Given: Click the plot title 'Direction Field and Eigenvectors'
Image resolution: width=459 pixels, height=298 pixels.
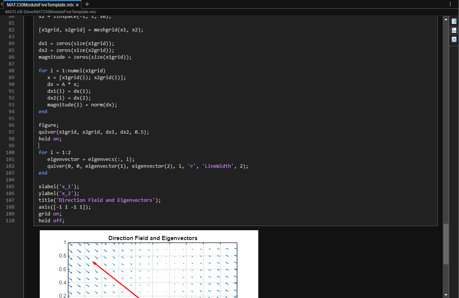Looking at the screenshot, I should point(153,238).
